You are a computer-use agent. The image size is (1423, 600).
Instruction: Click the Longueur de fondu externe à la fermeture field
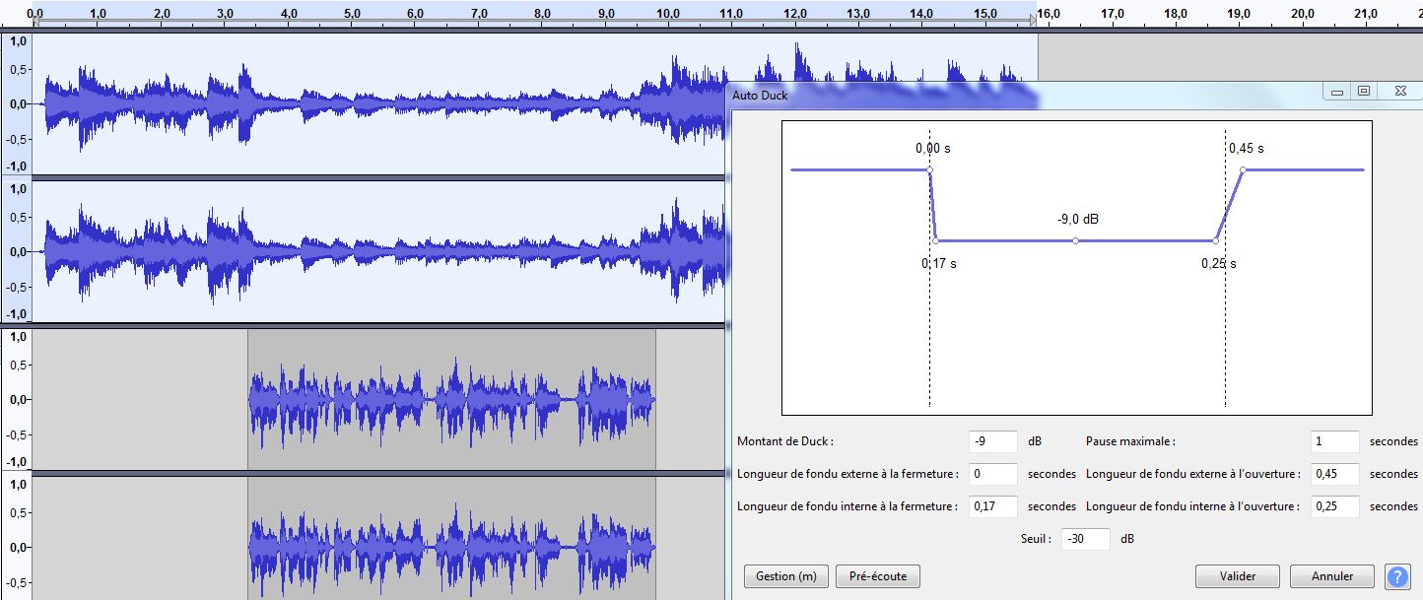coord(992,474)
